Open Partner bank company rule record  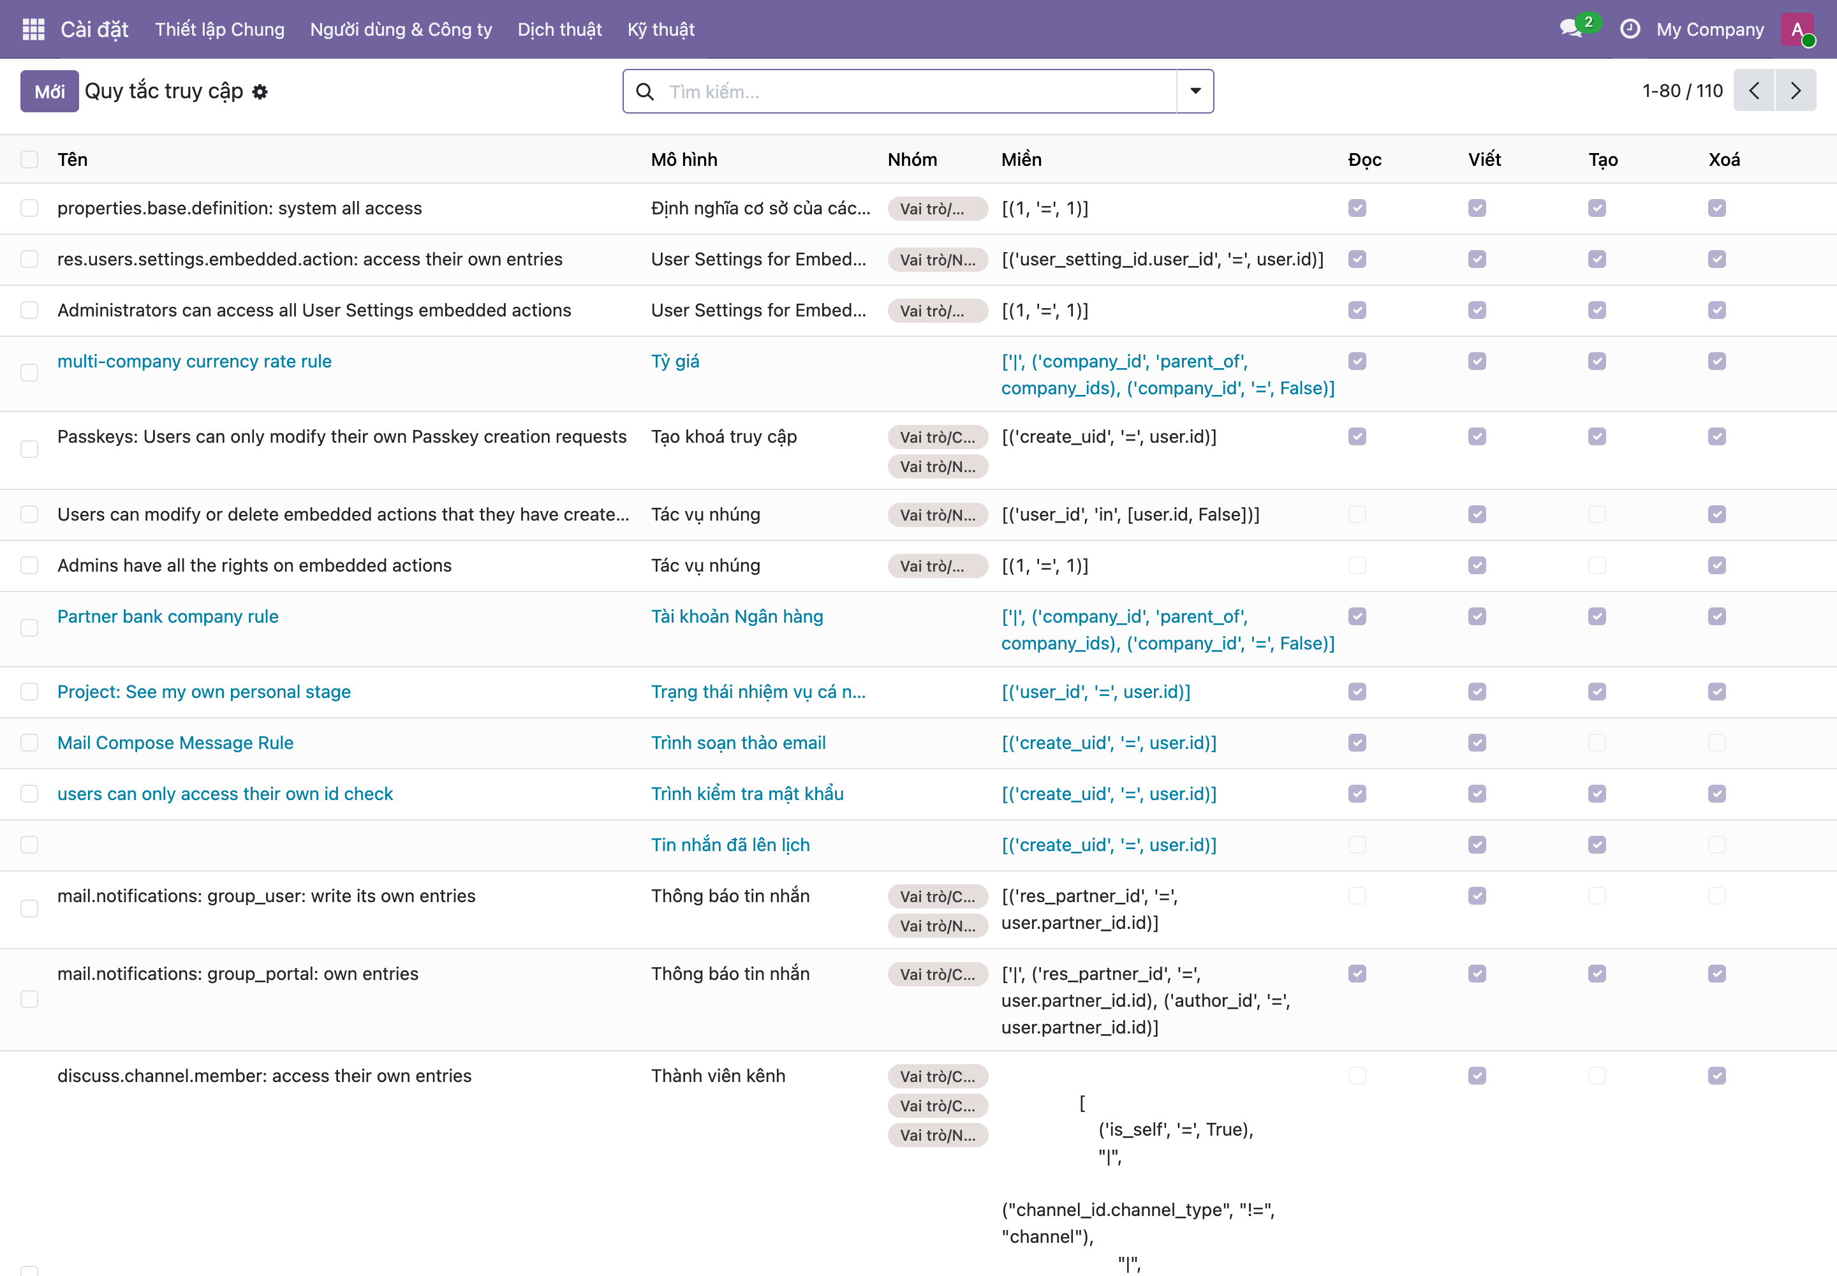(x=168, y=616)
